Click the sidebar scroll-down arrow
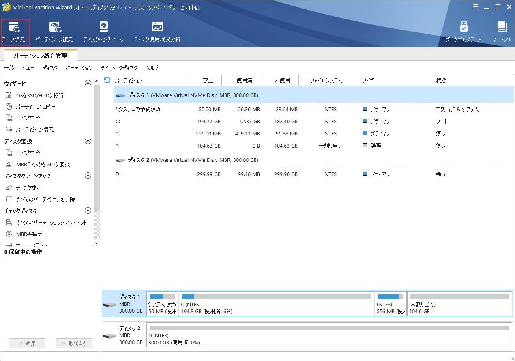Screen dimensions: 515x361 click(x=97, y=243)
